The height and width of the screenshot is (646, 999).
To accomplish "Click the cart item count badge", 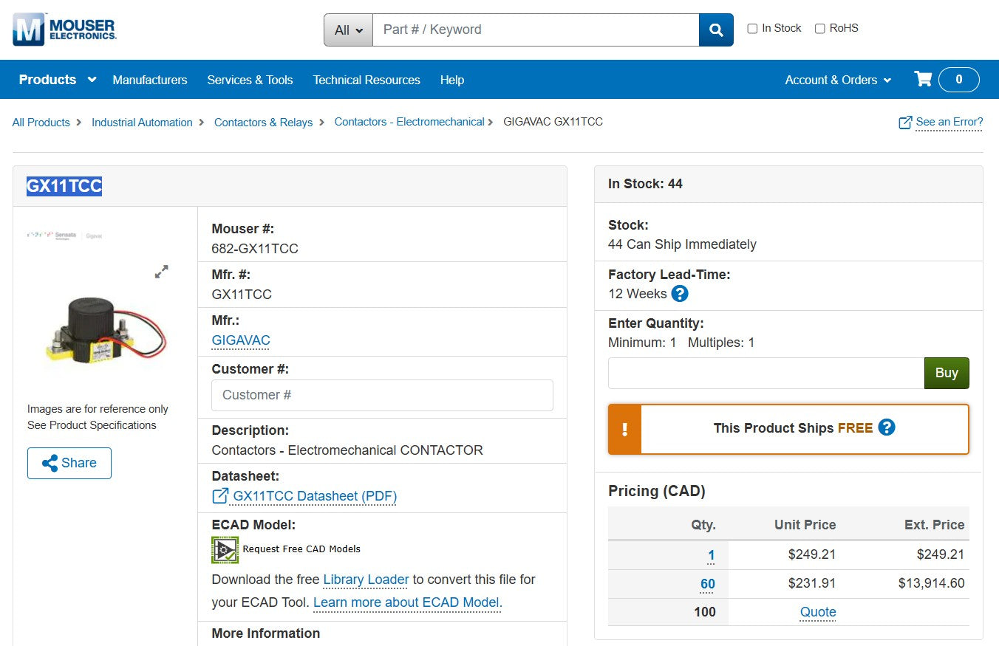I will coord(959,80).
